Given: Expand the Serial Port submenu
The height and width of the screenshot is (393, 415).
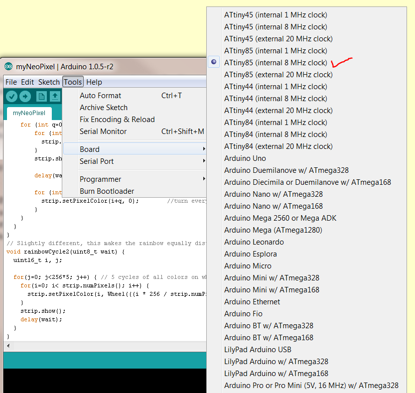Looking at the screenshot, I should coord(135,161).
